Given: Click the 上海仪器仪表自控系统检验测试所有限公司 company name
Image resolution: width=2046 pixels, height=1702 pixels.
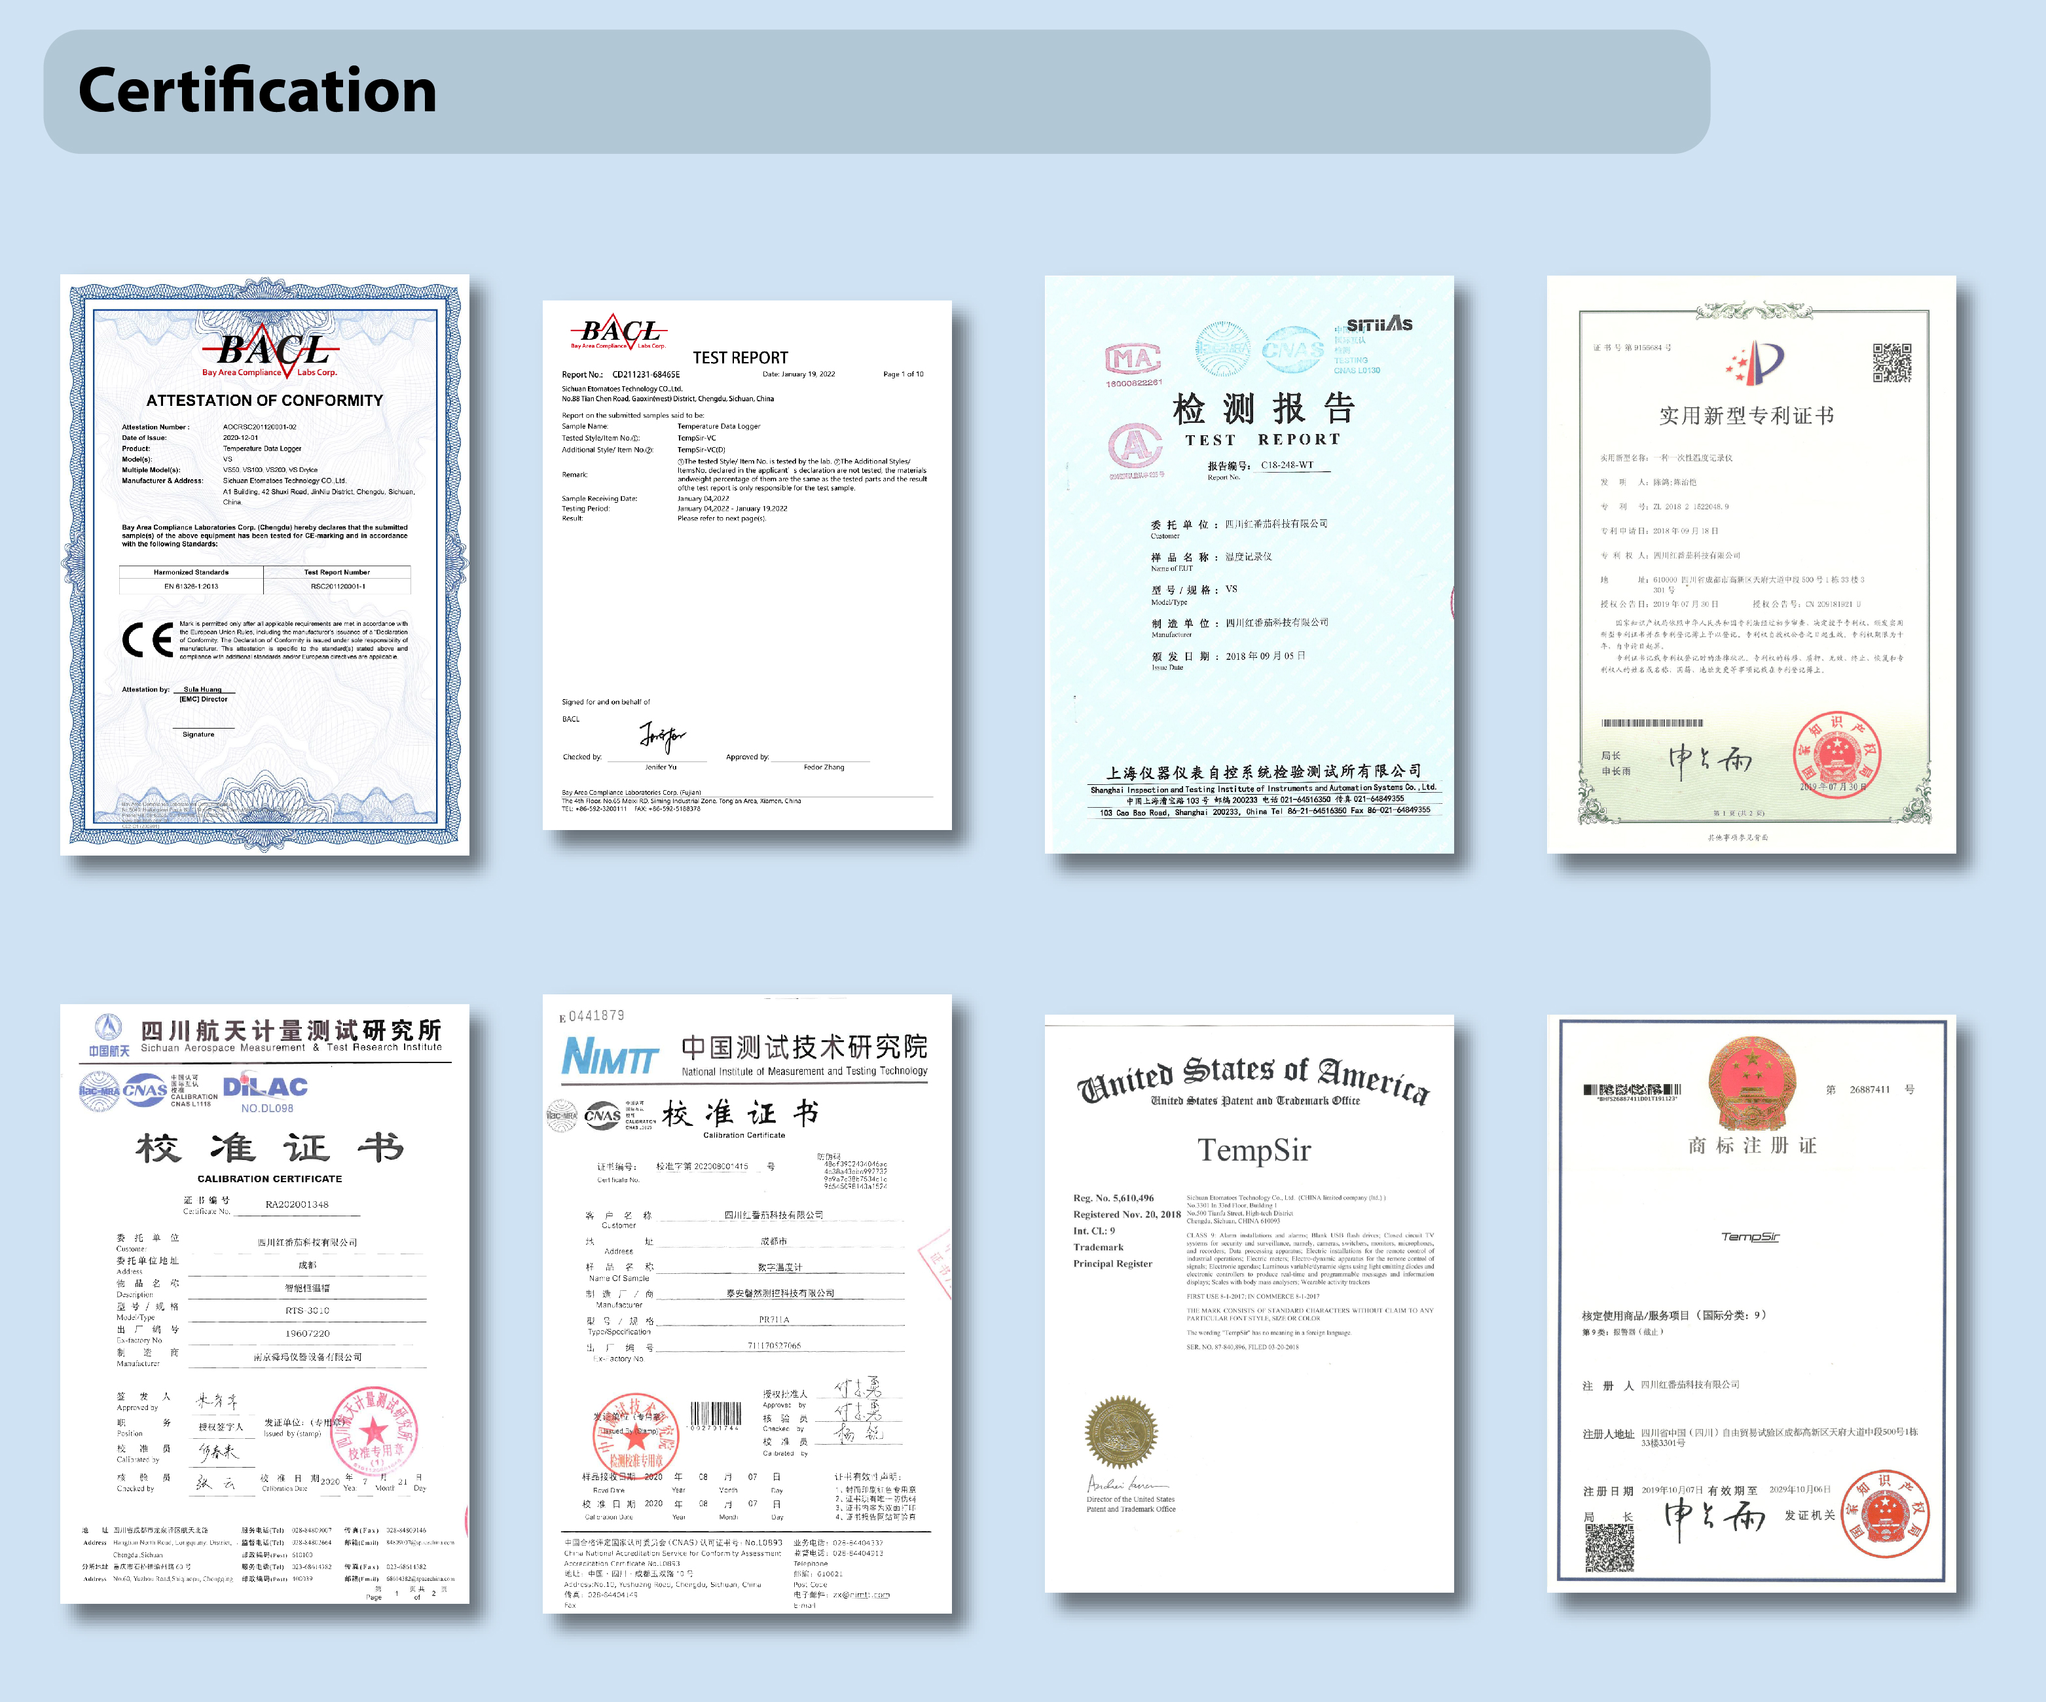Looking at the screenshot, I should pos(1264,772).
